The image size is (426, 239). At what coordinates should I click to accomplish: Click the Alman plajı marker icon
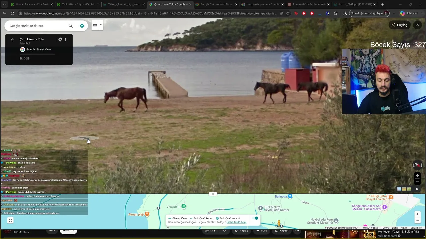[147, 214]
